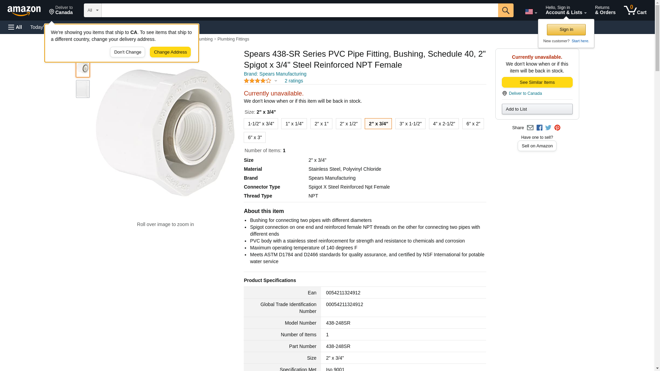
Task: Open the shopping cart
Action: pos(635,10)
